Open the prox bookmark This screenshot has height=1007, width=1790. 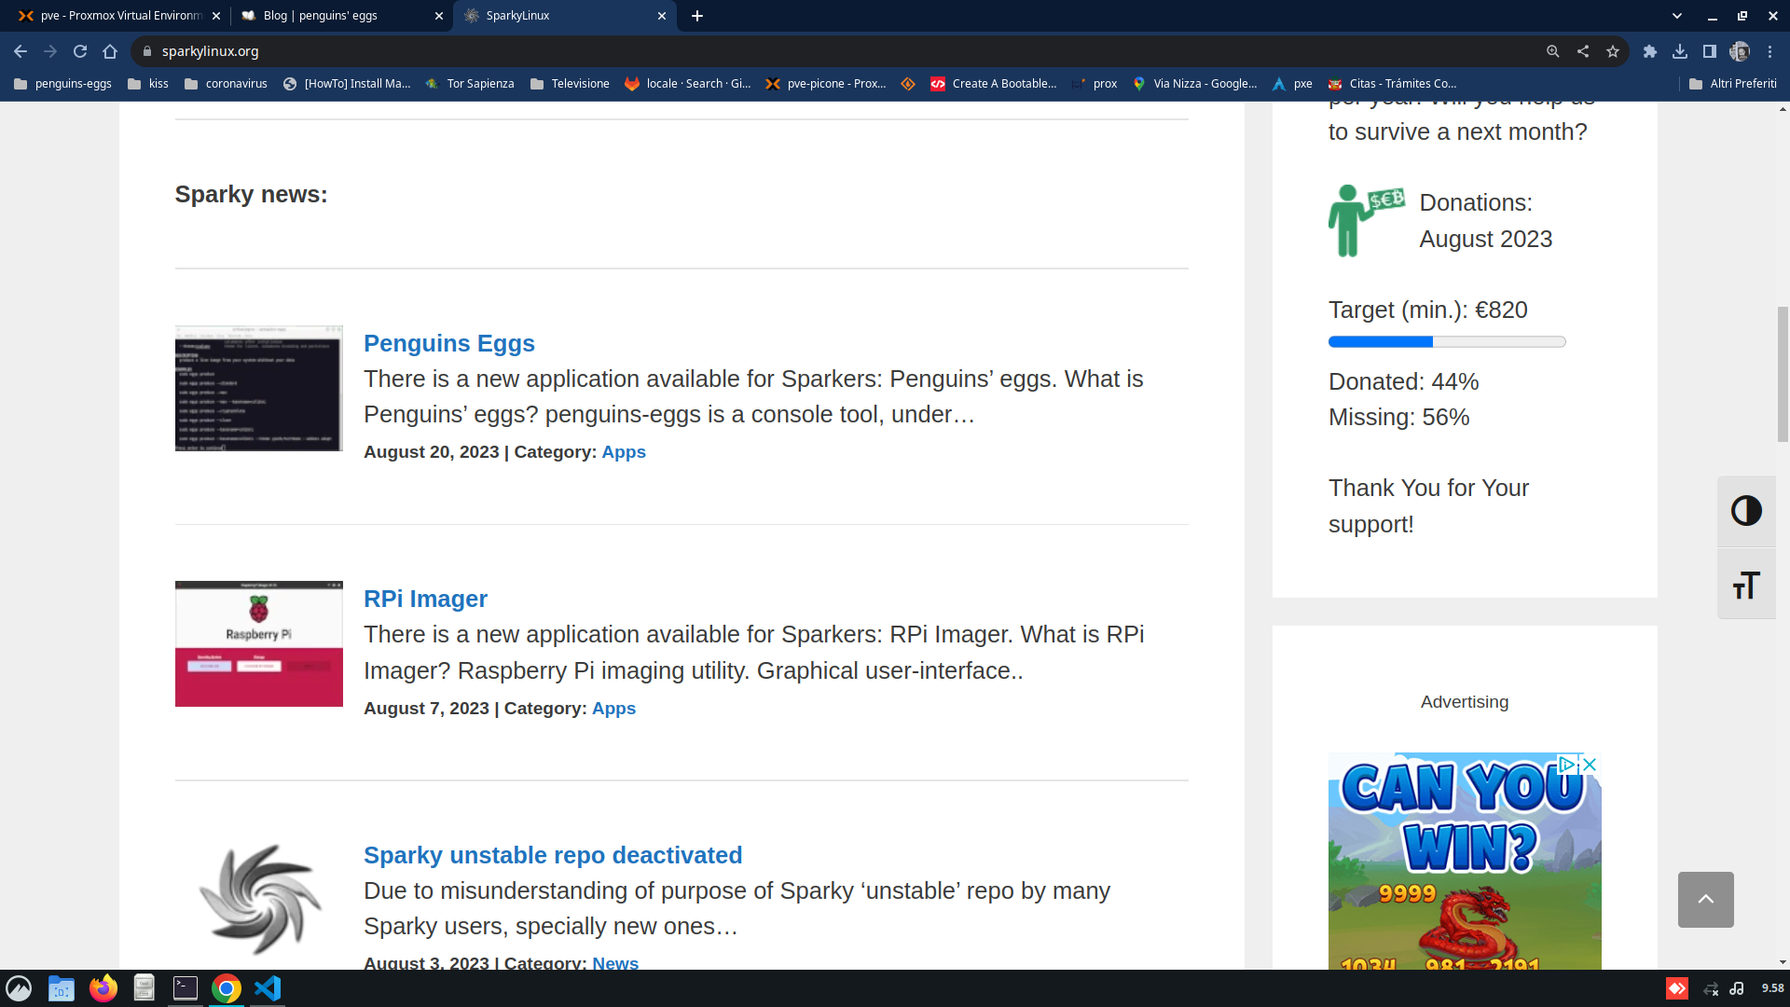[1095, 84]
